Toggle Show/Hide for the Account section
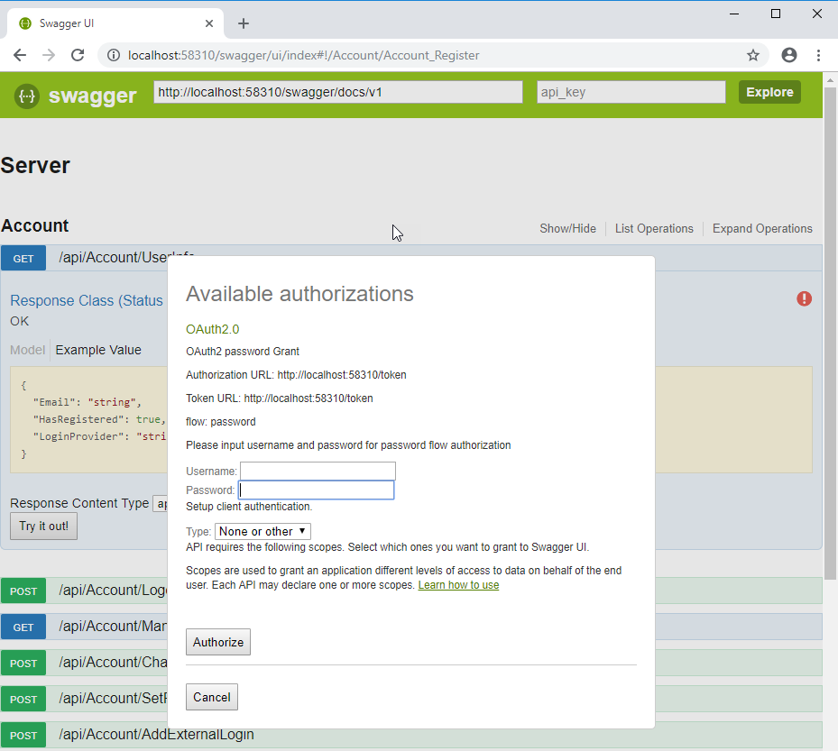The height and width of the screenshot is (751, 838). (x=567, y=228)
